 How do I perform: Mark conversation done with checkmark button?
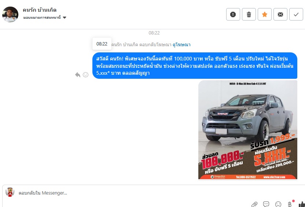pyautogui.click(x=296, y=14)
